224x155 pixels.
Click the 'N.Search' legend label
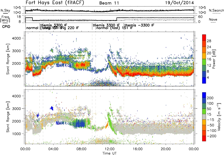(216, 10)
